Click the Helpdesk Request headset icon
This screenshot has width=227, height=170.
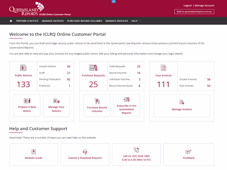pyautogui.click(x=85, y=152)
